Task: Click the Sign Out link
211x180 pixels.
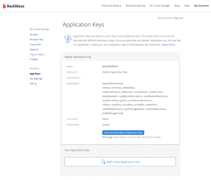Action: (x=179, y=18)
